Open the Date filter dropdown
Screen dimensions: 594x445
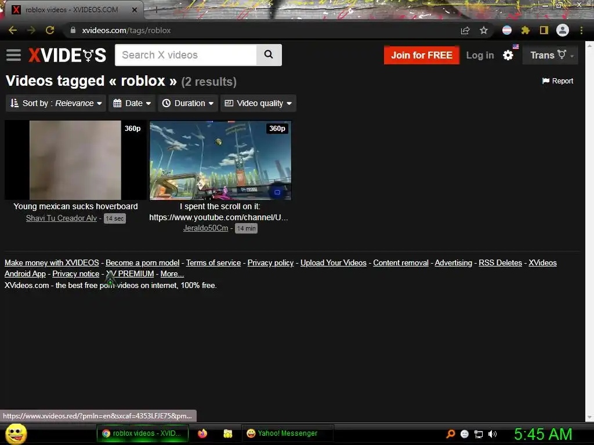point(132,103)
